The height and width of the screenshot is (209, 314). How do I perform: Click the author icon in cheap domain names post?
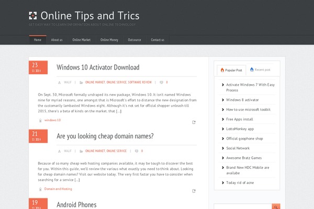(59, 151)
